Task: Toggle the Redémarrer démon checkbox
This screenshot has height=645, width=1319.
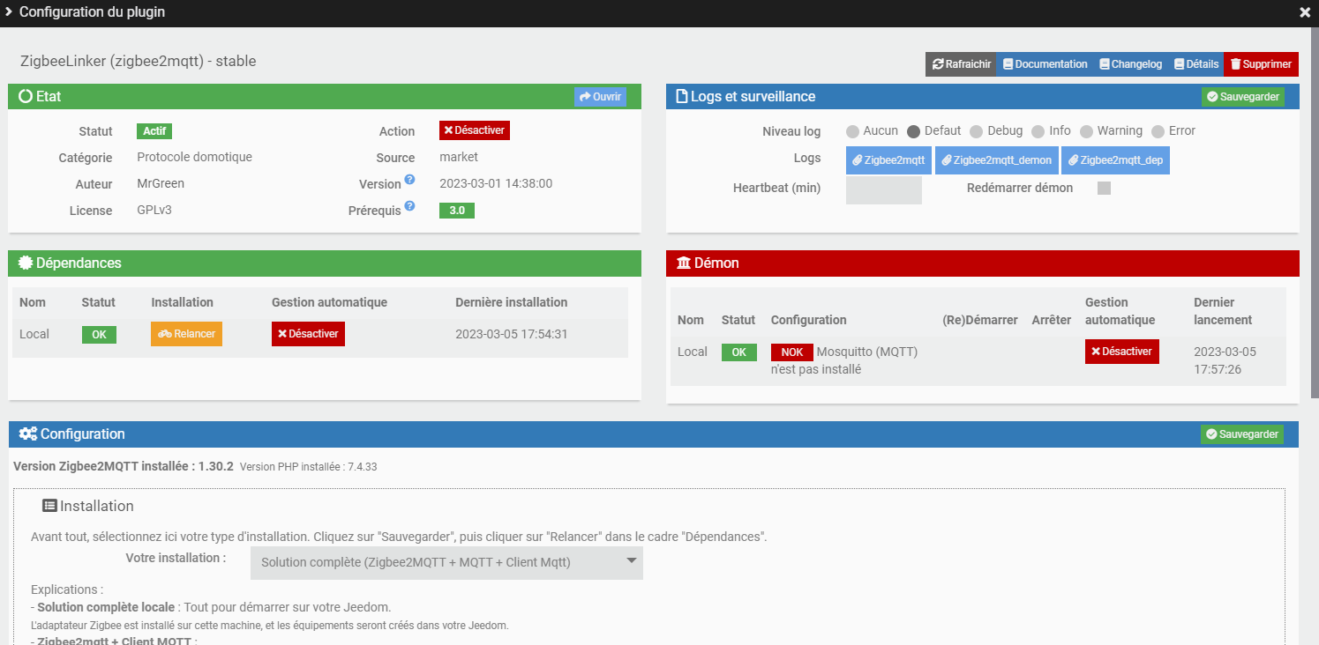Action: coord(1104,188)
